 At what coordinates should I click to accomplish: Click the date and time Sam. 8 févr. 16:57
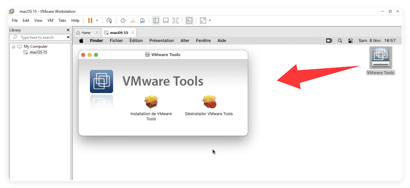377,41
